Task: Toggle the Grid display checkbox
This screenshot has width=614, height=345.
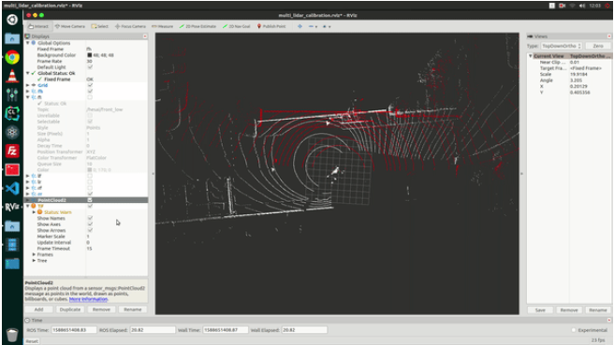Action: pos(90,85)
